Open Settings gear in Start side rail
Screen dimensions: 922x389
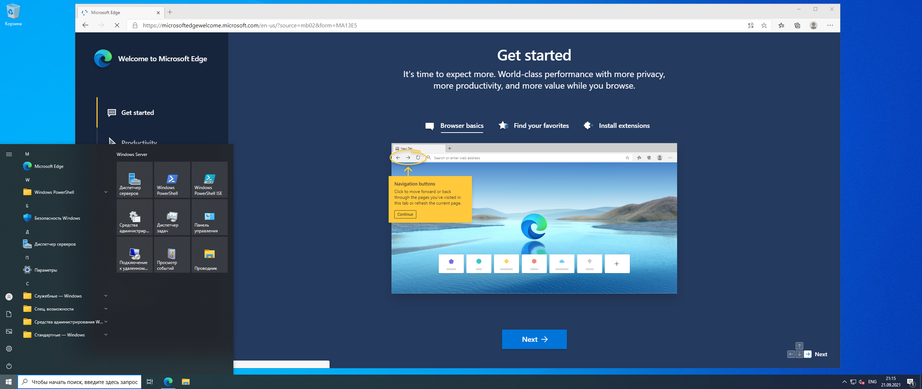tap(9, 349)
